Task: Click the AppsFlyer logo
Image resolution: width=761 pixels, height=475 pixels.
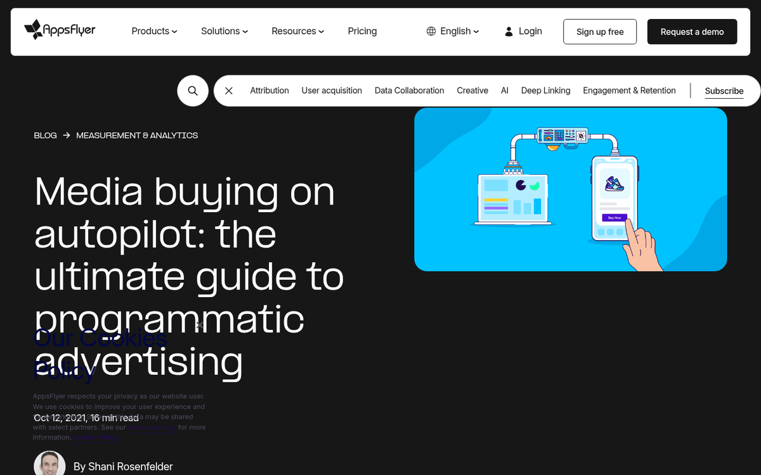Action: 60,30
